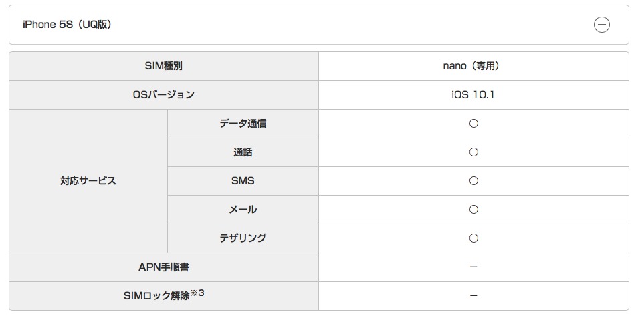
Task: Click the dash in APN手順書 row
Action: click(x=473, y=267)
